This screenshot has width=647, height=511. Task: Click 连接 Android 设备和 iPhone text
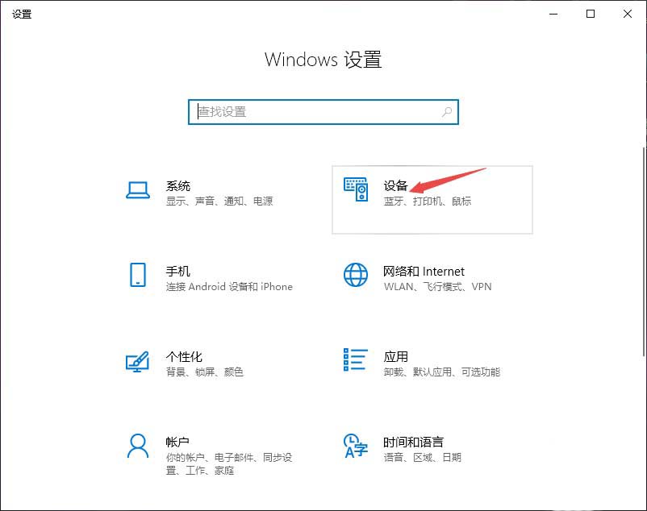tap(229, 286)
